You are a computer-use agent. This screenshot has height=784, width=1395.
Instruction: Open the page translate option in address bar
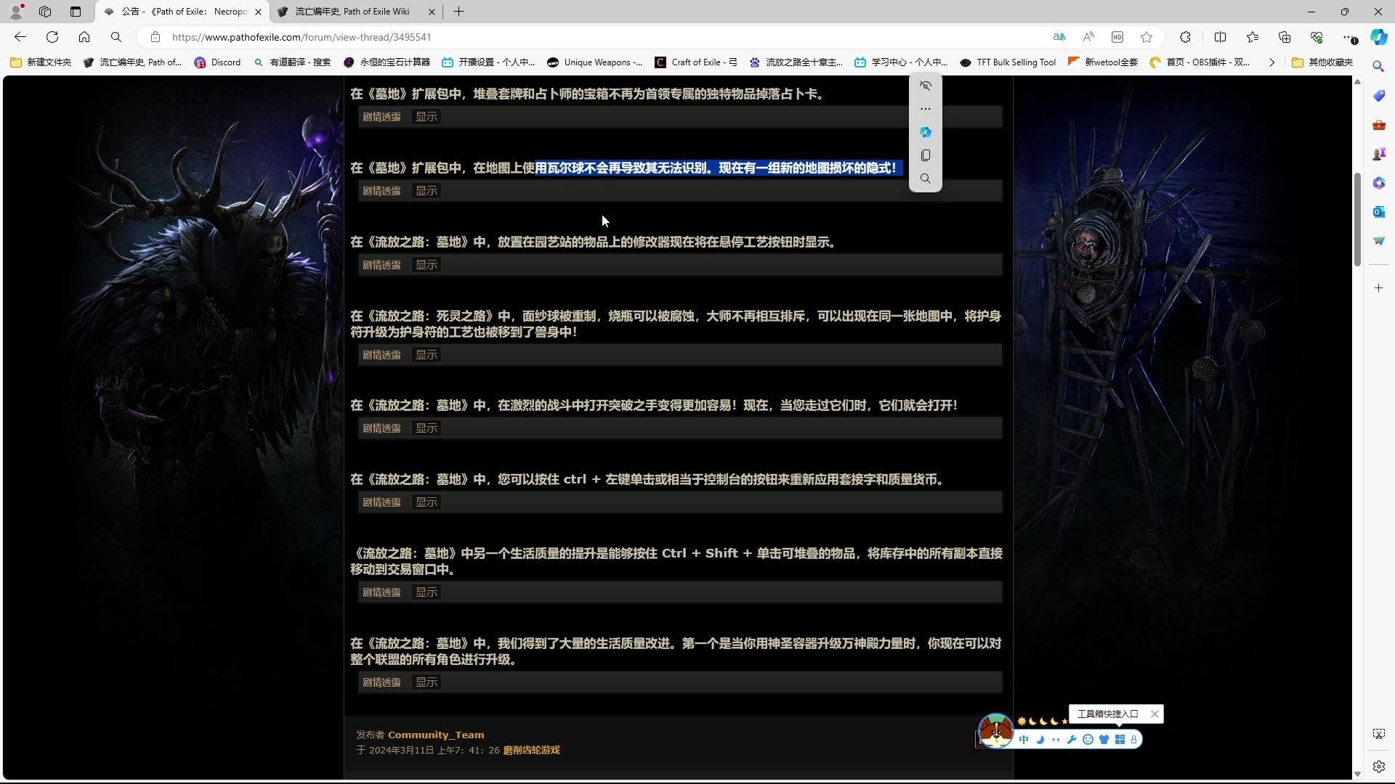(x=1059, y=37)
